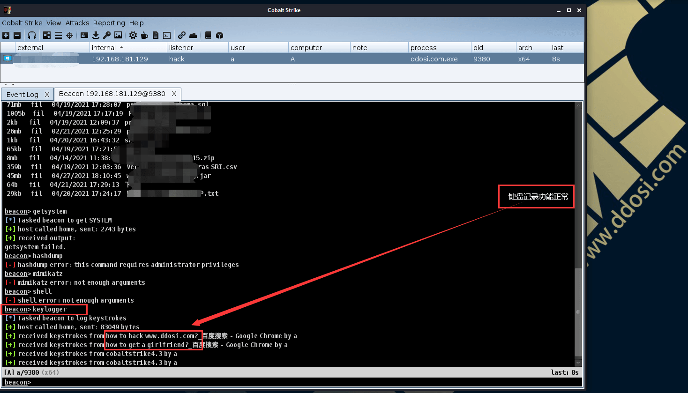688x393 pixels.
Task: Open the Attacks menu
Action: [x=77, y=23]
